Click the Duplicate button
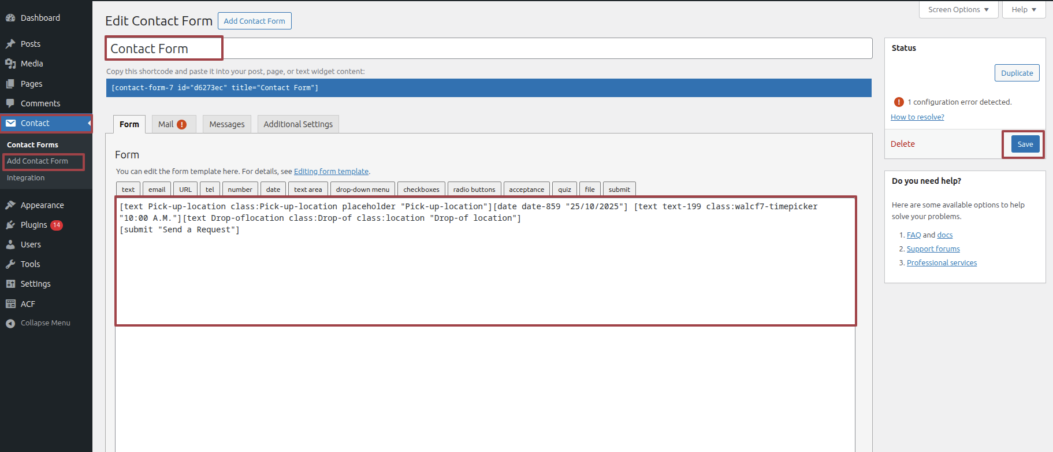 point(1017,73)
